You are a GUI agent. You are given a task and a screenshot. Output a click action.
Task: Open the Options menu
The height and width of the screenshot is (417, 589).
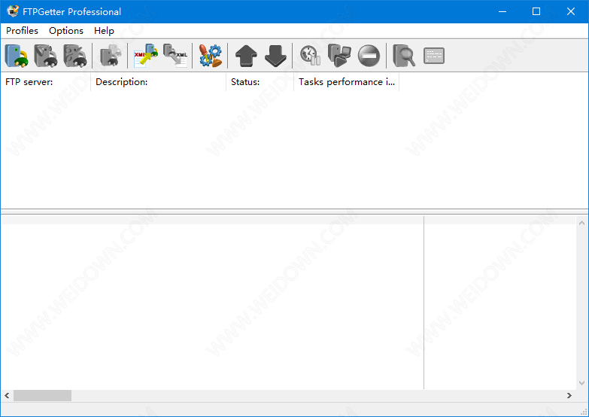pyautogui.click(x=66, y=31)
